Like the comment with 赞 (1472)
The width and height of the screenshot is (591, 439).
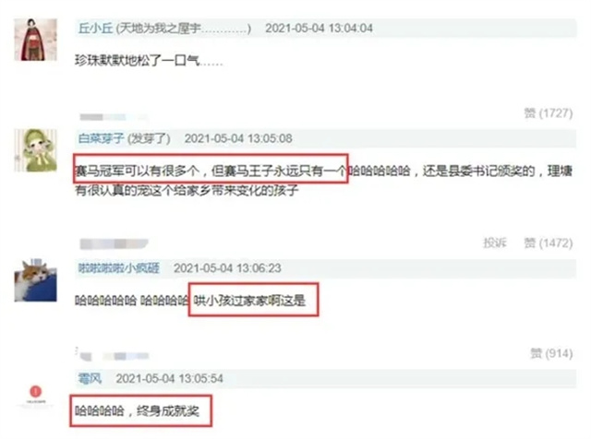pyautogui.click(x=548, y=243)
